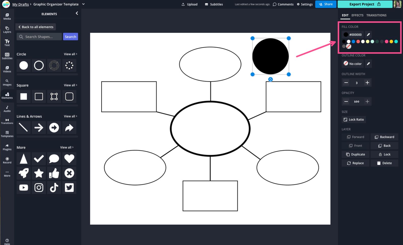
Task: Insert the TikTok icon shape
Action: (x=54, y=187)
